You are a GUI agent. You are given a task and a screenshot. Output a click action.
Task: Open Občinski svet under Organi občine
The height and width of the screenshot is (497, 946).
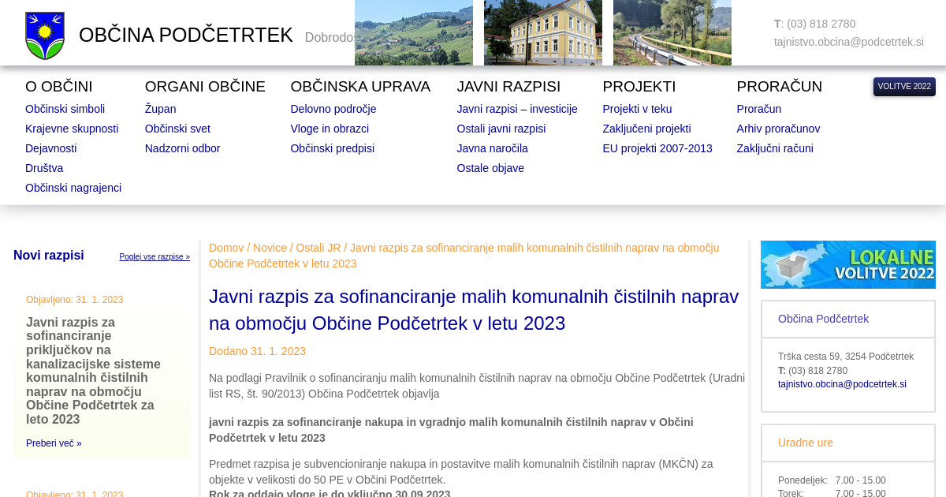[x=177, y=129]
